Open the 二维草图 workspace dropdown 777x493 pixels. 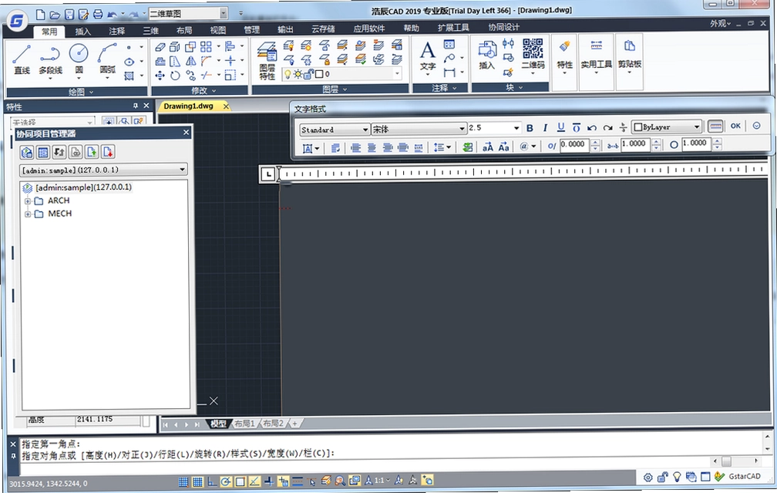(188, 13)
